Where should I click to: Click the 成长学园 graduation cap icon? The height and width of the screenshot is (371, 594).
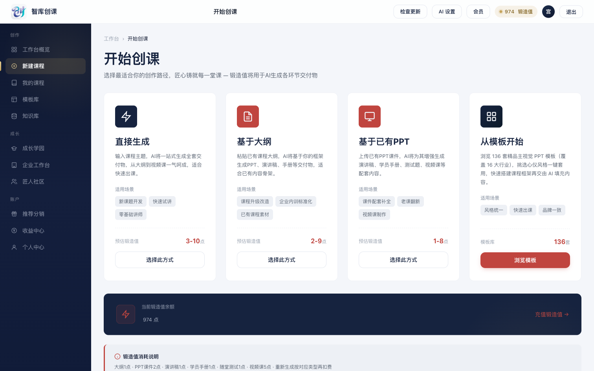point(14,148)
